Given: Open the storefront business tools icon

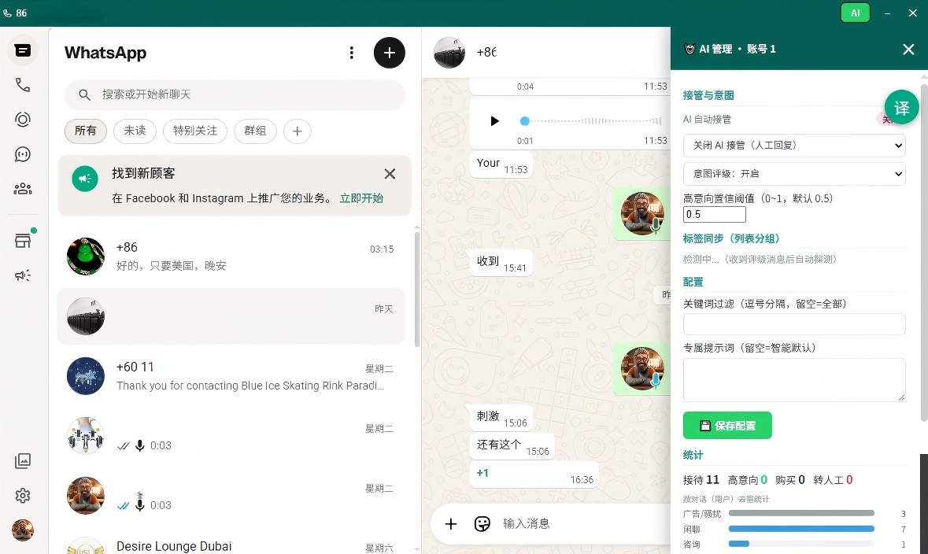Looking at the screenshot, I should click(23, 240).
